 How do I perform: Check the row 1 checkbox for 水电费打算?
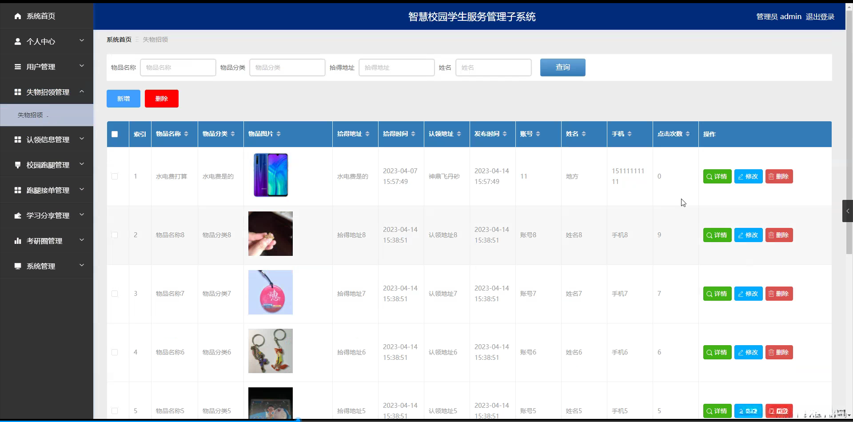point(115,176)
